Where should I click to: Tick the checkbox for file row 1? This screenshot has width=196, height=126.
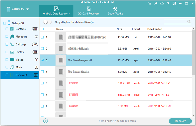tap(43, 37)
